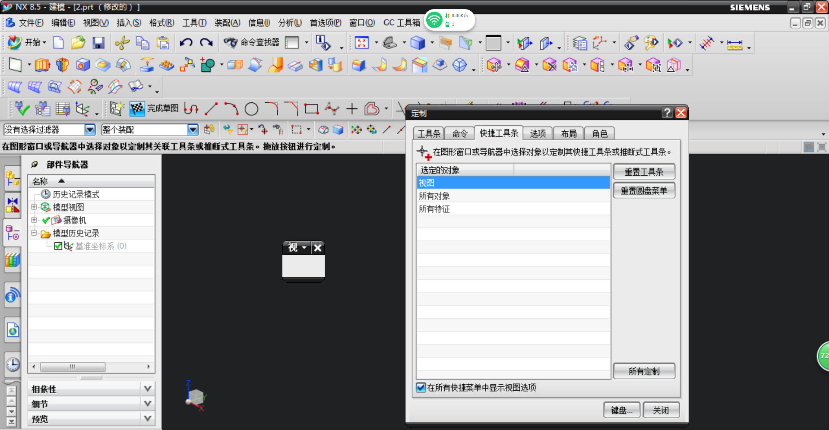Select the Arc sketch tool
The width and height of the screenshot is (829, 430).
(231, 108)
